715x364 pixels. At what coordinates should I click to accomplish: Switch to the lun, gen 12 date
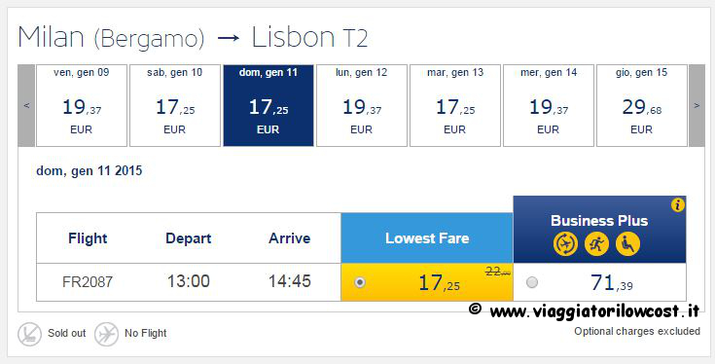(362, 105)
